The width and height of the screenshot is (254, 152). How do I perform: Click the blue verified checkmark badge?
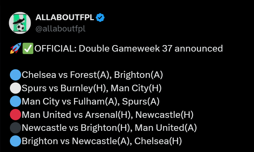click(x=100, y=18)
